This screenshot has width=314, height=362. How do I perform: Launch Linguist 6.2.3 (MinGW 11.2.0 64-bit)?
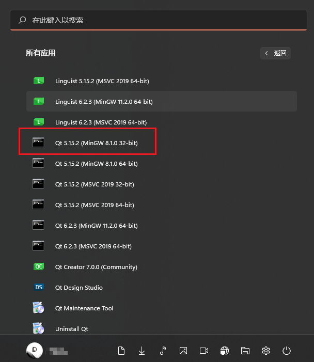pos(161,101)
